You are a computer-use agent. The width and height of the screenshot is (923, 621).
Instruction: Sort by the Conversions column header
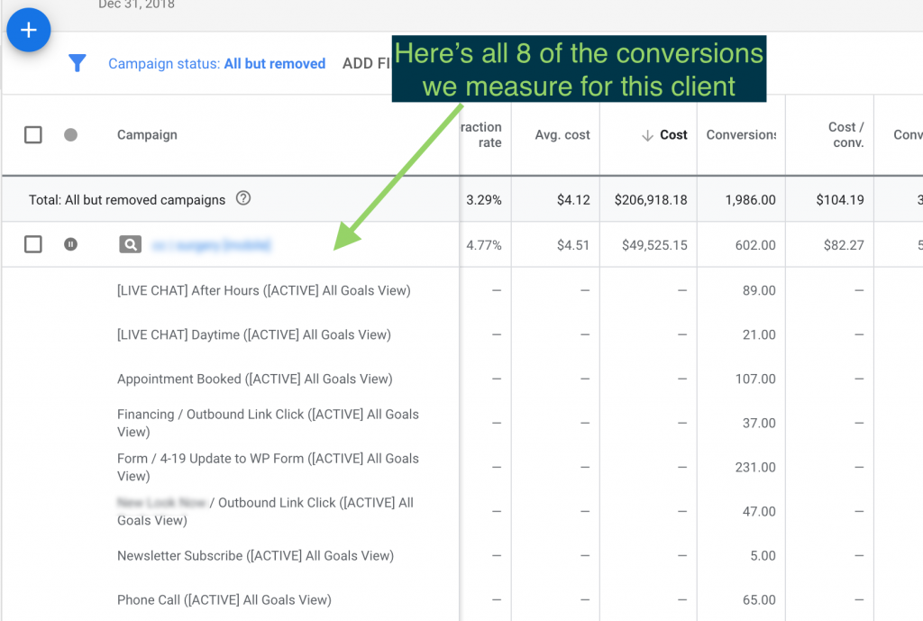[x=740, y=135]
